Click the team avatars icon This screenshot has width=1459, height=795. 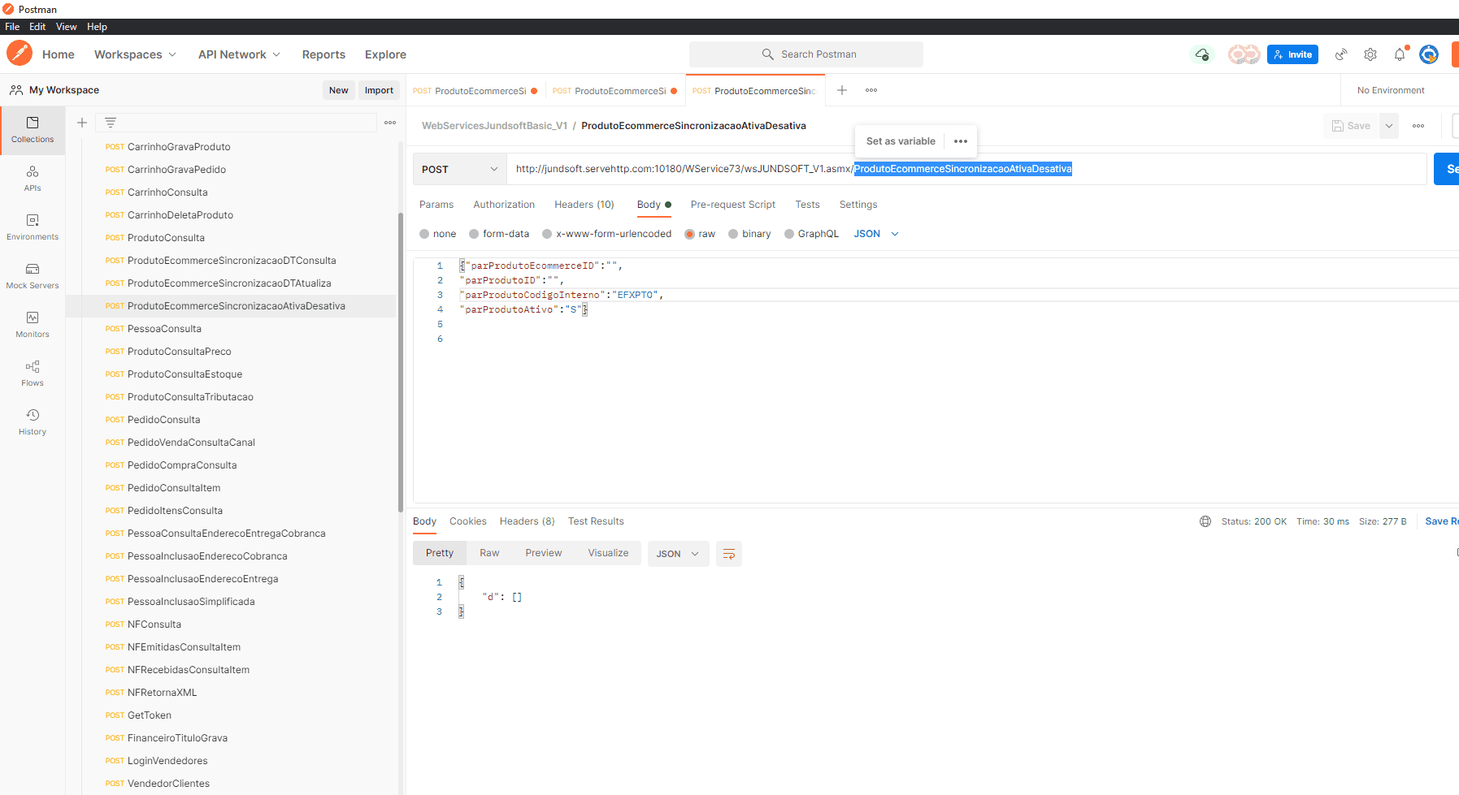pos(1244,54)
